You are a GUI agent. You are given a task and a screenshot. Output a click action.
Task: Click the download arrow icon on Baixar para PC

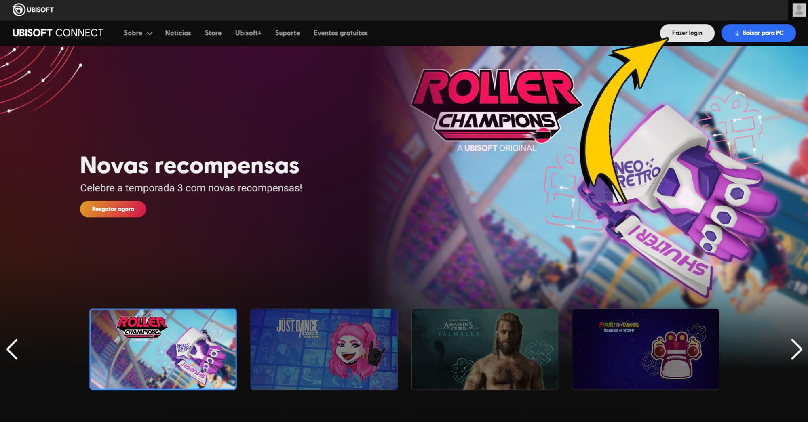(x=737, y=33)
